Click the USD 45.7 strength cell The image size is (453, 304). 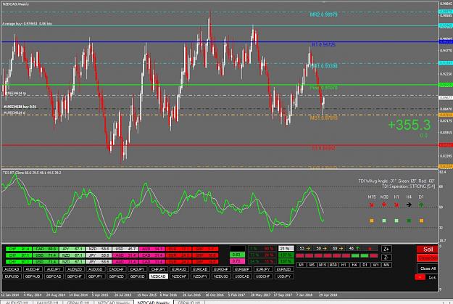pos(125,249)
